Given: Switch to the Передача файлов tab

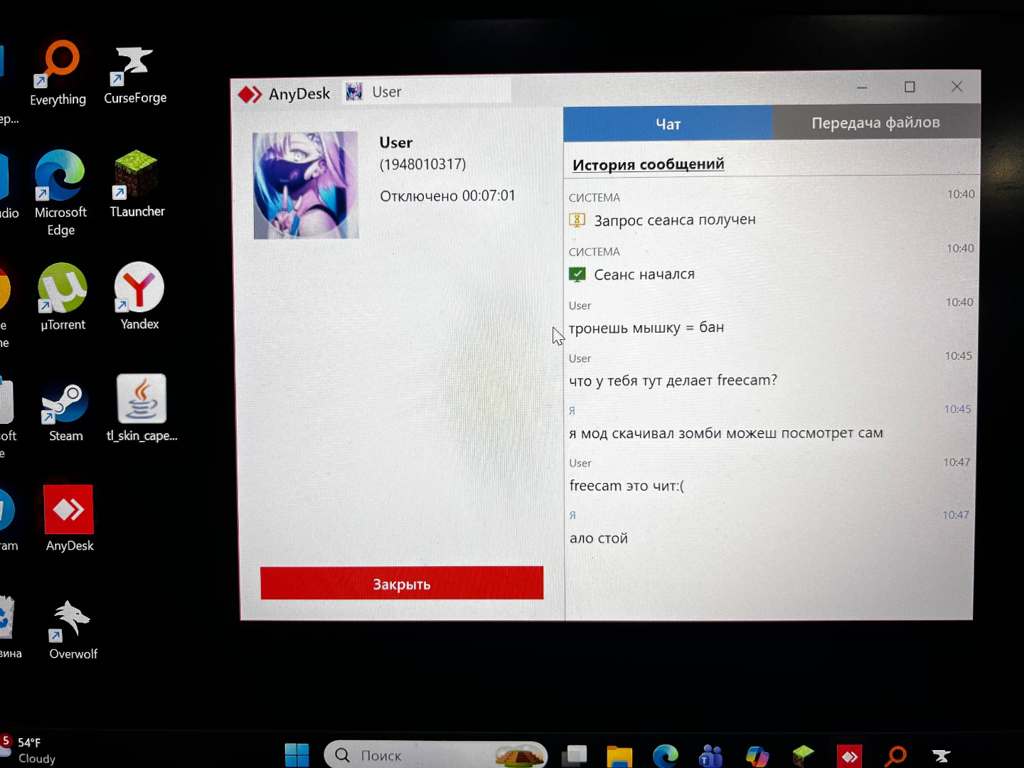Looking at the screenshot, I should 875,122.
